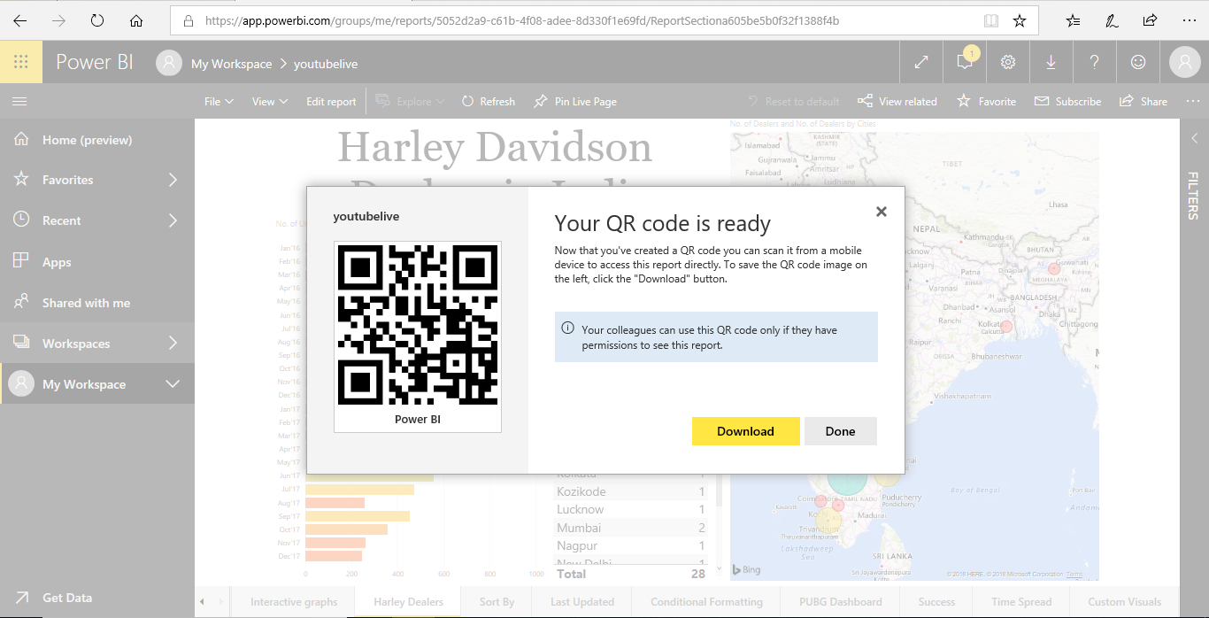Image resolution: width=1209 pixels, height=618 pixels.
Task: Toggle the browser reading view icon
Action: (991, 20)
